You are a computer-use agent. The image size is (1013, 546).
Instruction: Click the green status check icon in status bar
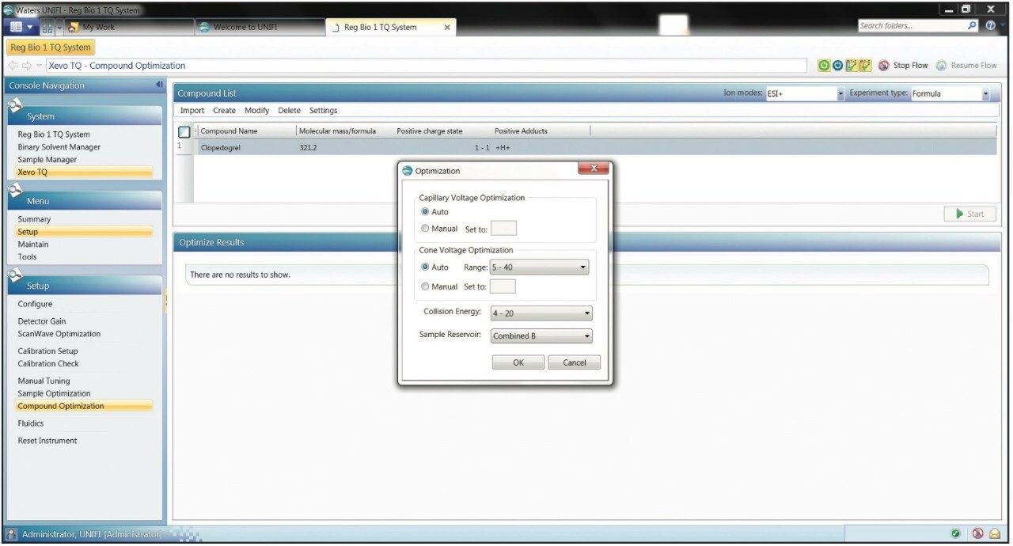pyautogui.click(x=956, y=534)
